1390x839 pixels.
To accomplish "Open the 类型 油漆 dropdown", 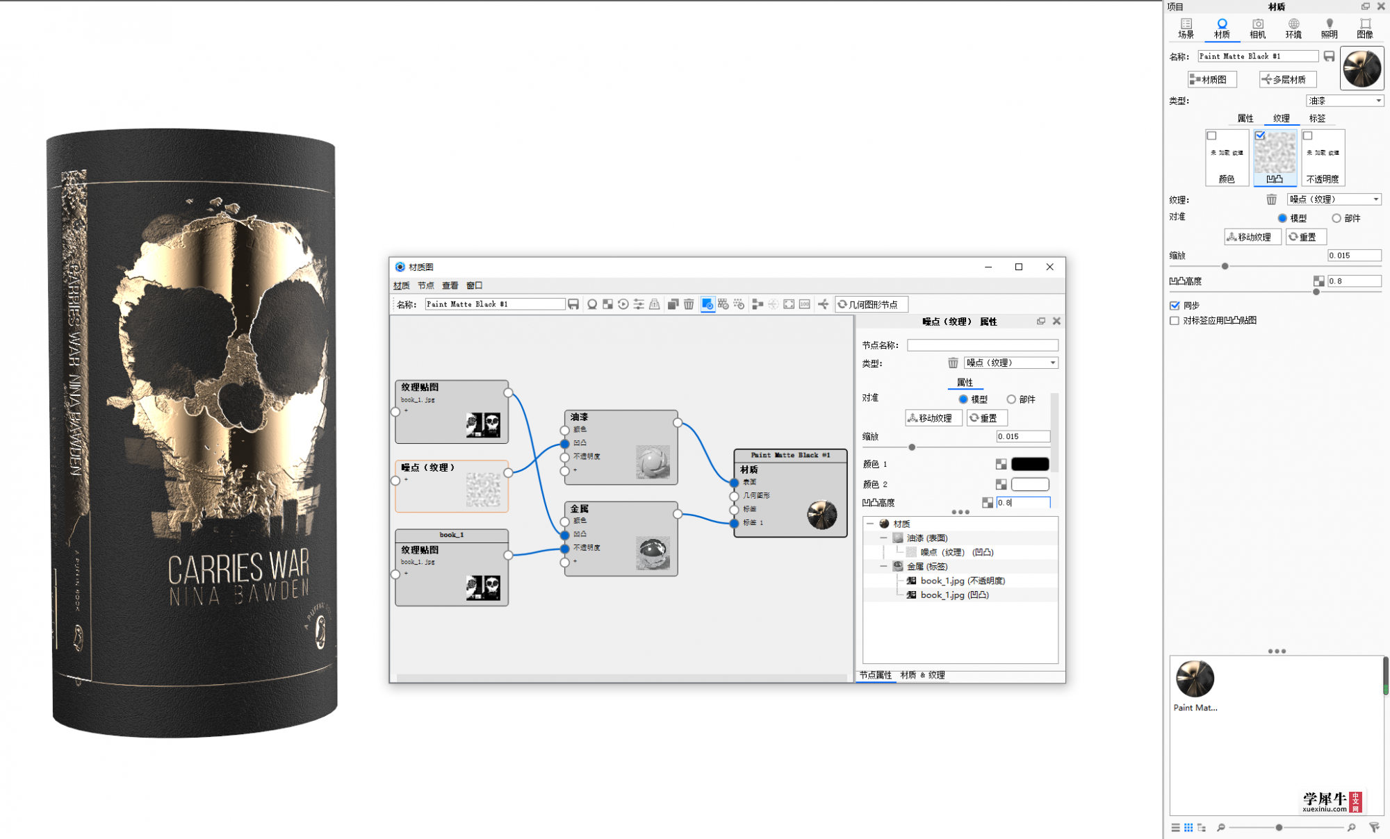I will 1345,101.
